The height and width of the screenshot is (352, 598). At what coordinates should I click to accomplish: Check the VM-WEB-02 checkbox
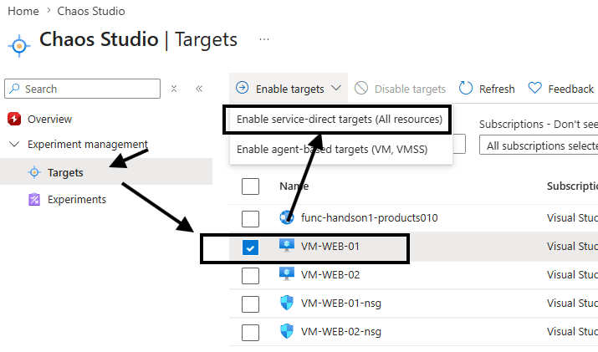250,275
